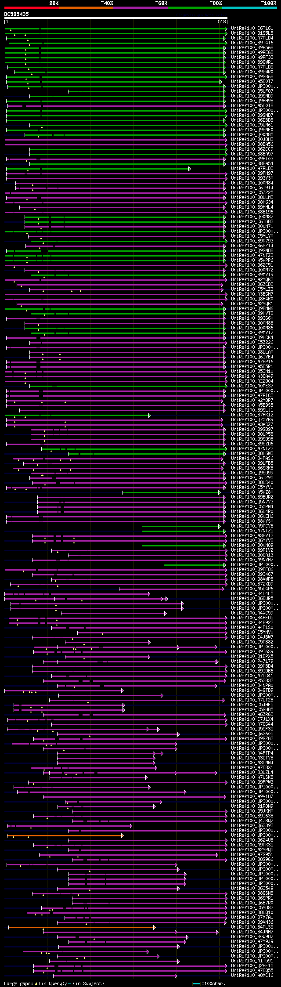
Task: Click the UniRef100_A7NTZ2 entry
Action: 252,449
